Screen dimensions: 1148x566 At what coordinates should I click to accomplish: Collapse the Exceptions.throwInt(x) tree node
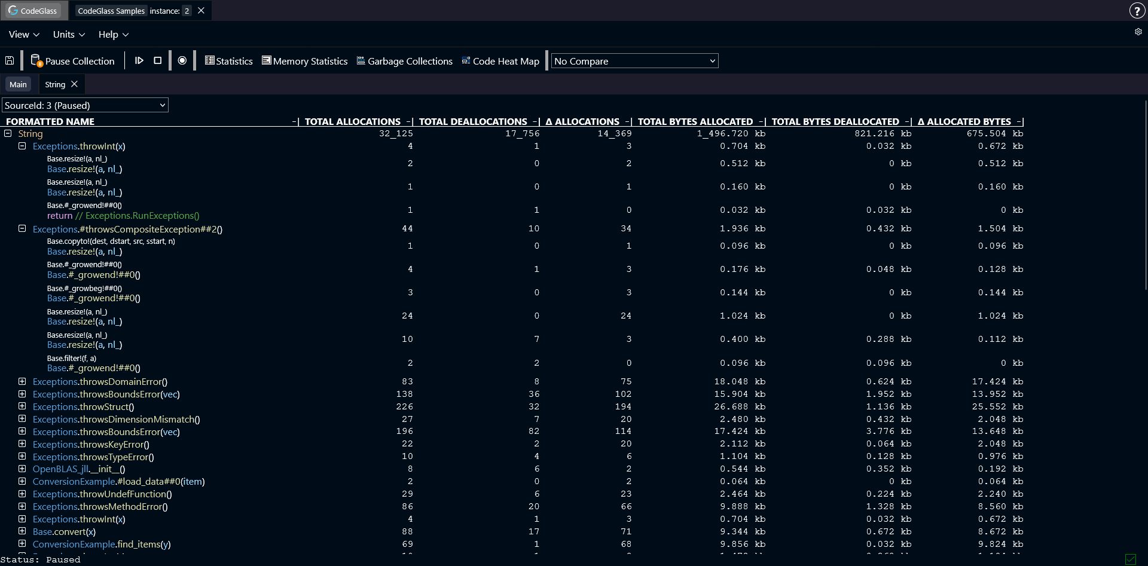pyautogui.click(x=22, y=146)
